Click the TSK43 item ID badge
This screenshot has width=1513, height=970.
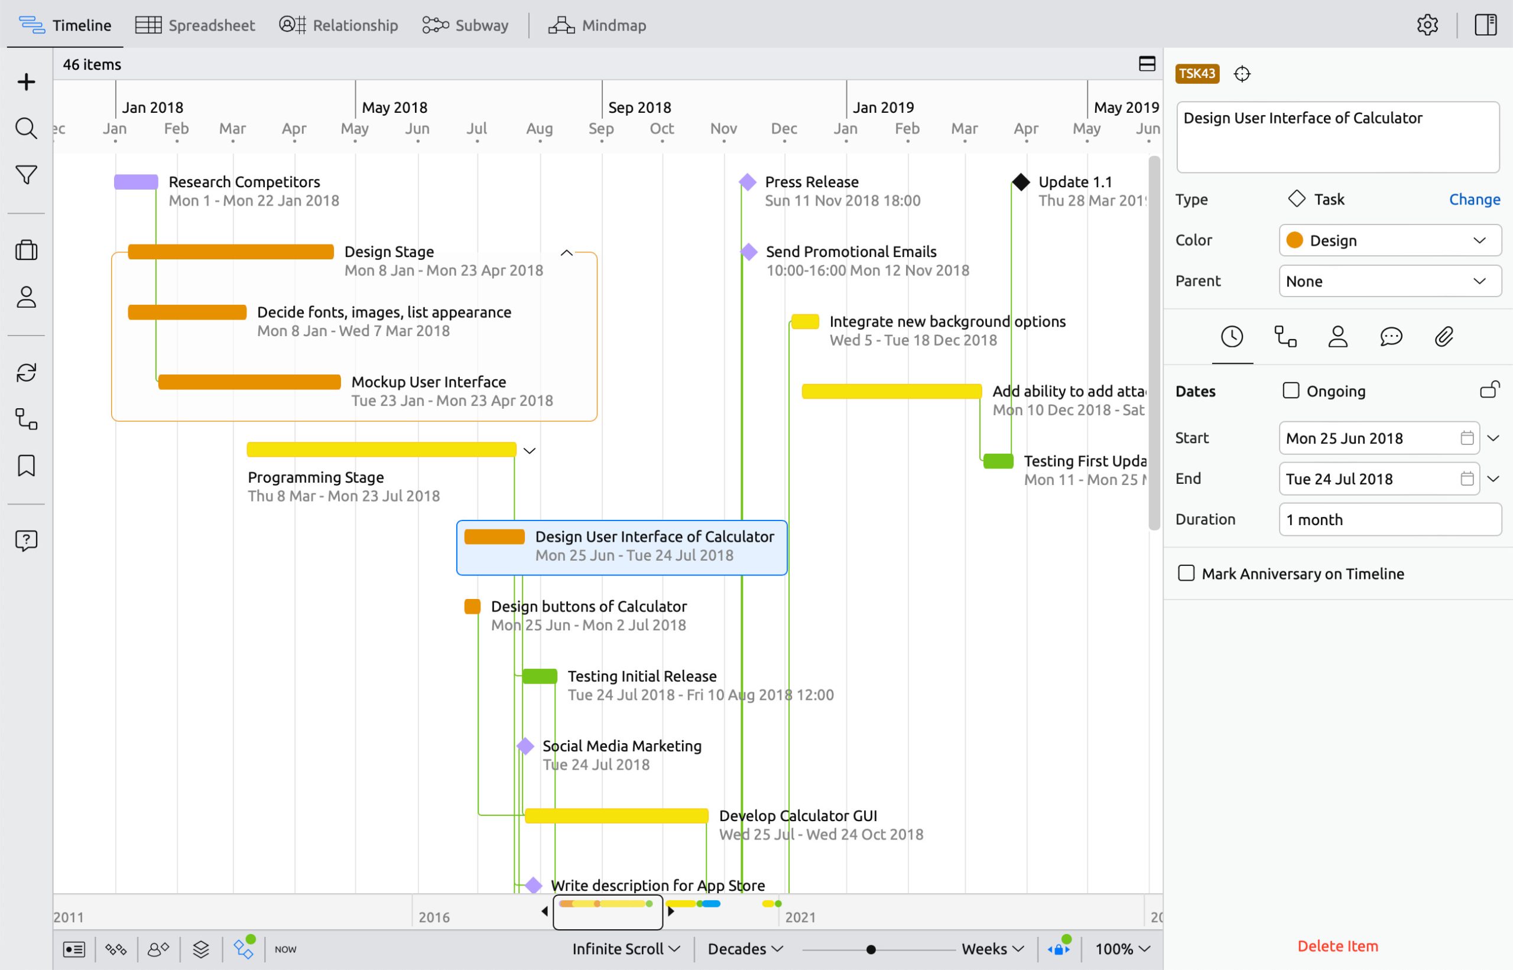click(1197, 74)
